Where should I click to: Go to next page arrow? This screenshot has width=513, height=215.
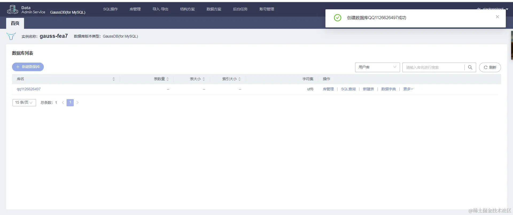(77, 103)
